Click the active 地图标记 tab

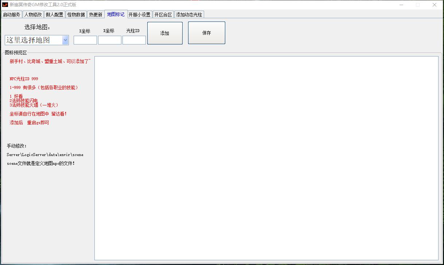pyautogui.click(x=116, y=14)
